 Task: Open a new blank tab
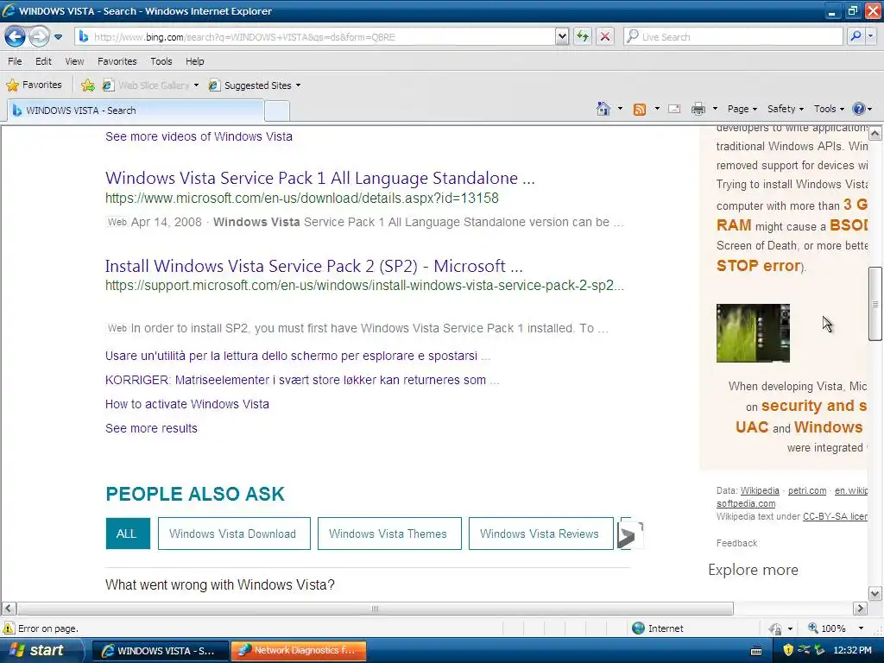click(x=277, y=111)
